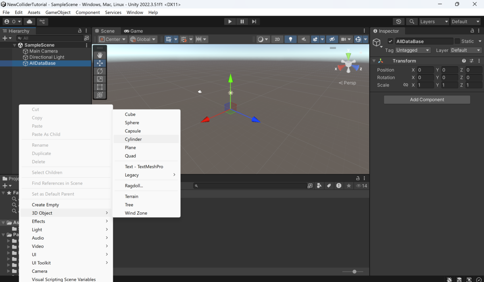Select Main Camera in Hierarchy
484x282 pixels.
click(44, 51)
